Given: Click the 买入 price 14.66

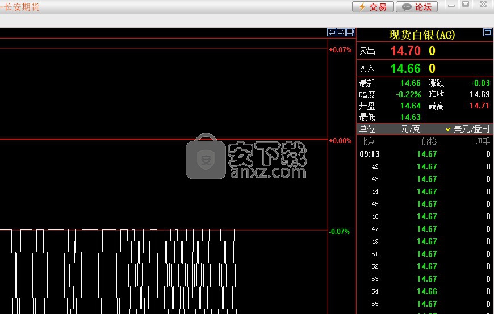Looking at the screenshot, I should 405,69.
